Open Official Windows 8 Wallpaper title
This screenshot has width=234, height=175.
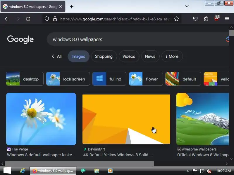203,155
